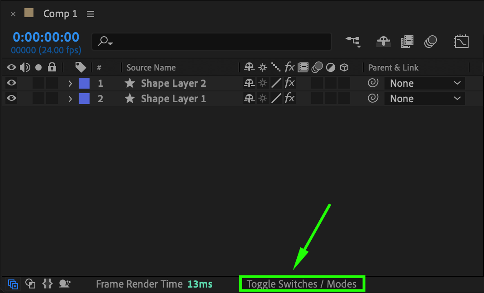This screenshot has width=484, height=293.
Task: Expand Shape Layer 2 properties
Action: point(70,83)
